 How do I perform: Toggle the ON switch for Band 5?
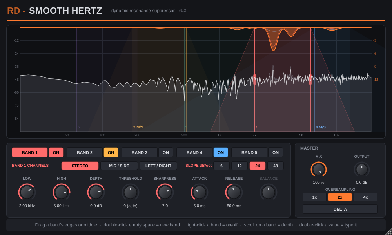pos(276,152)
